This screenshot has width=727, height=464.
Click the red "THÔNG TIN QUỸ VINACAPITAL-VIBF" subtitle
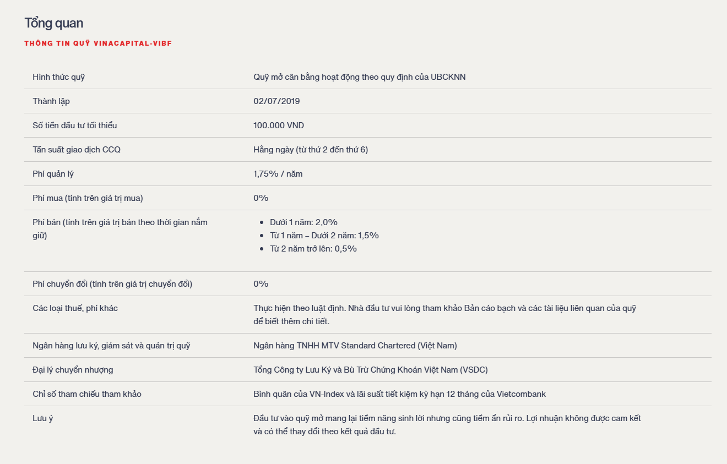[98, 43]
